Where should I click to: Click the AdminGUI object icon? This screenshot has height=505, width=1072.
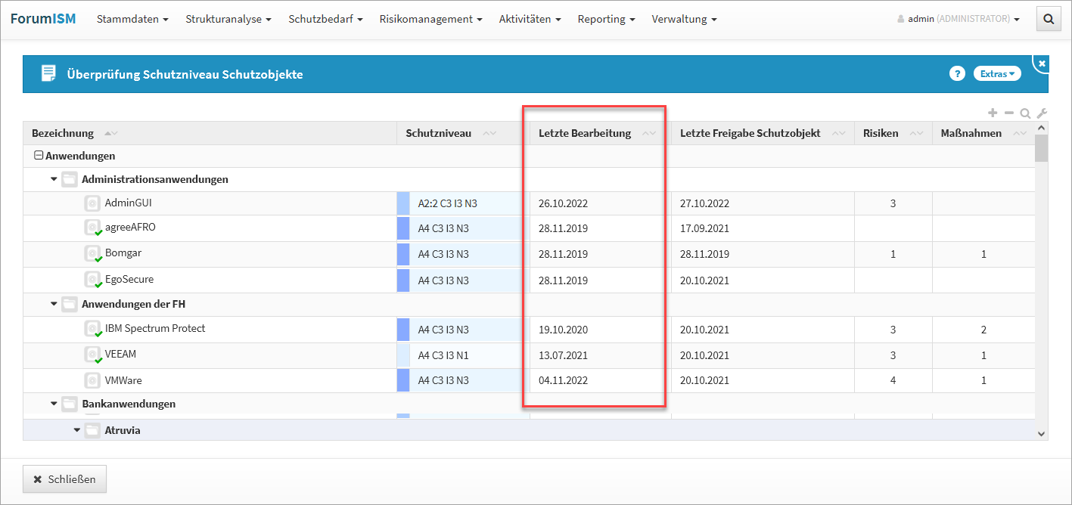tap(92, 203)
